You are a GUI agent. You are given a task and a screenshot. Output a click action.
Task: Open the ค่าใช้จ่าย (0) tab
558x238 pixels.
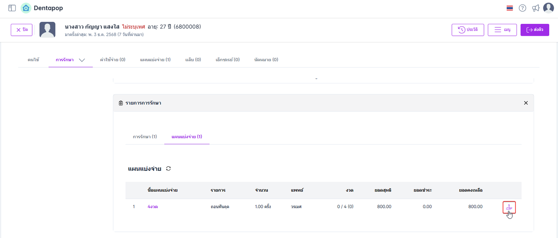pos(113,60)
